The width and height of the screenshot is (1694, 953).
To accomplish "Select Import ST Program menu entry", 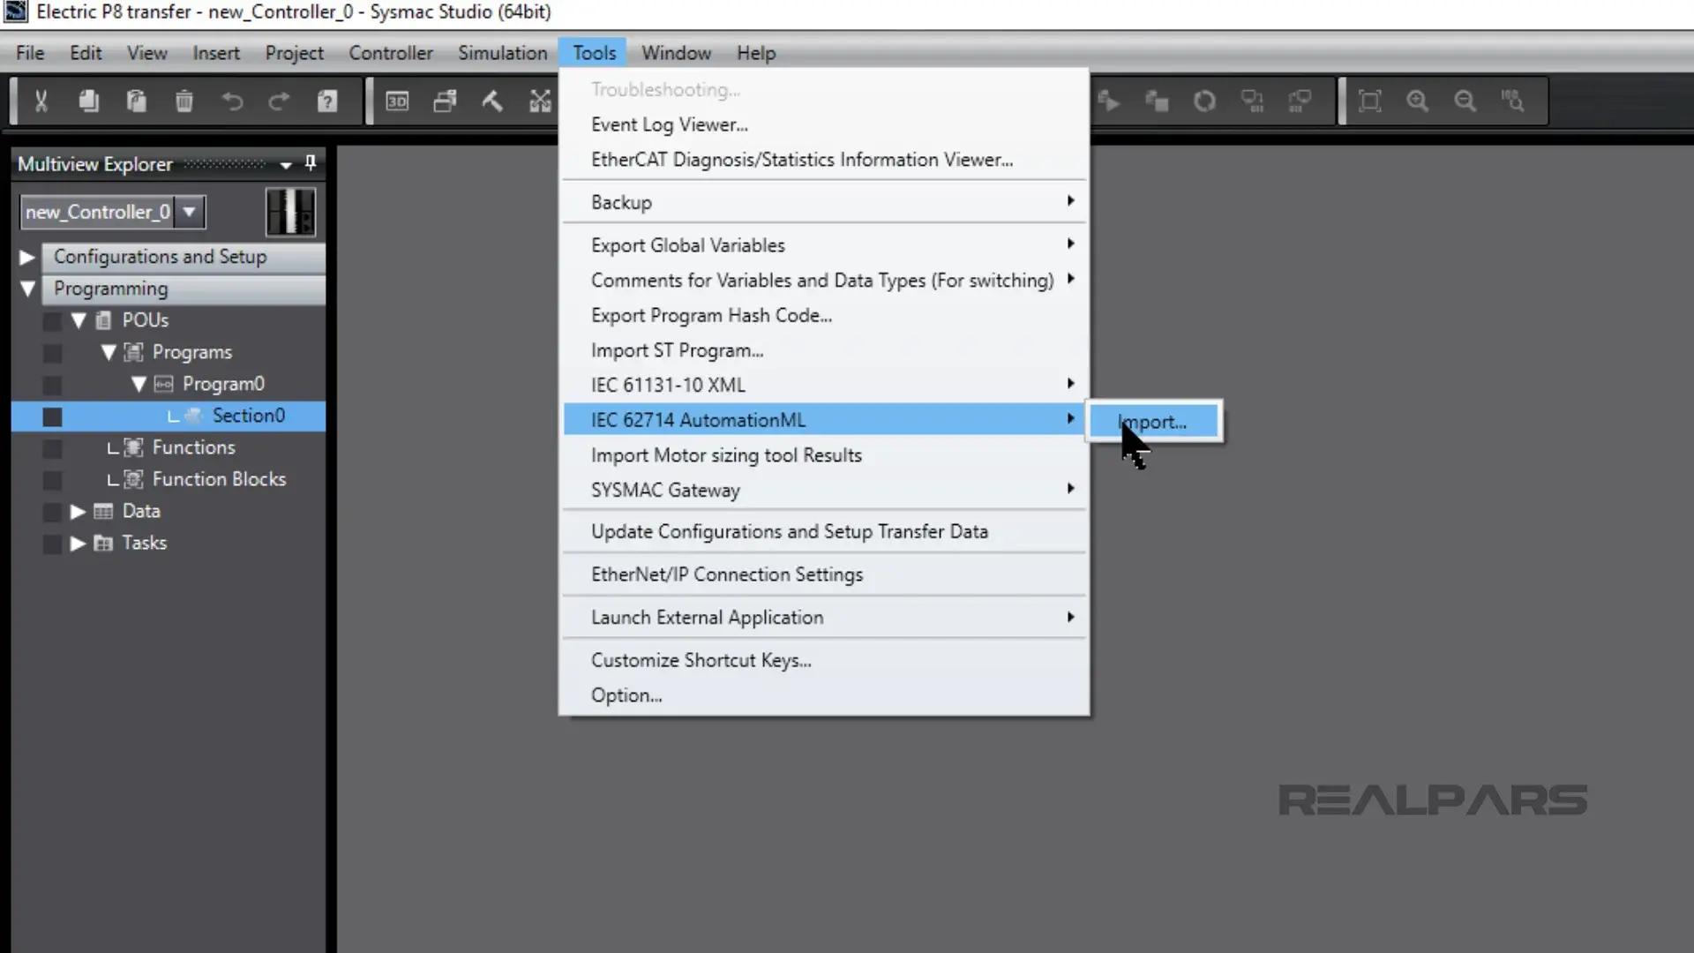I will [x=824, y=350].
